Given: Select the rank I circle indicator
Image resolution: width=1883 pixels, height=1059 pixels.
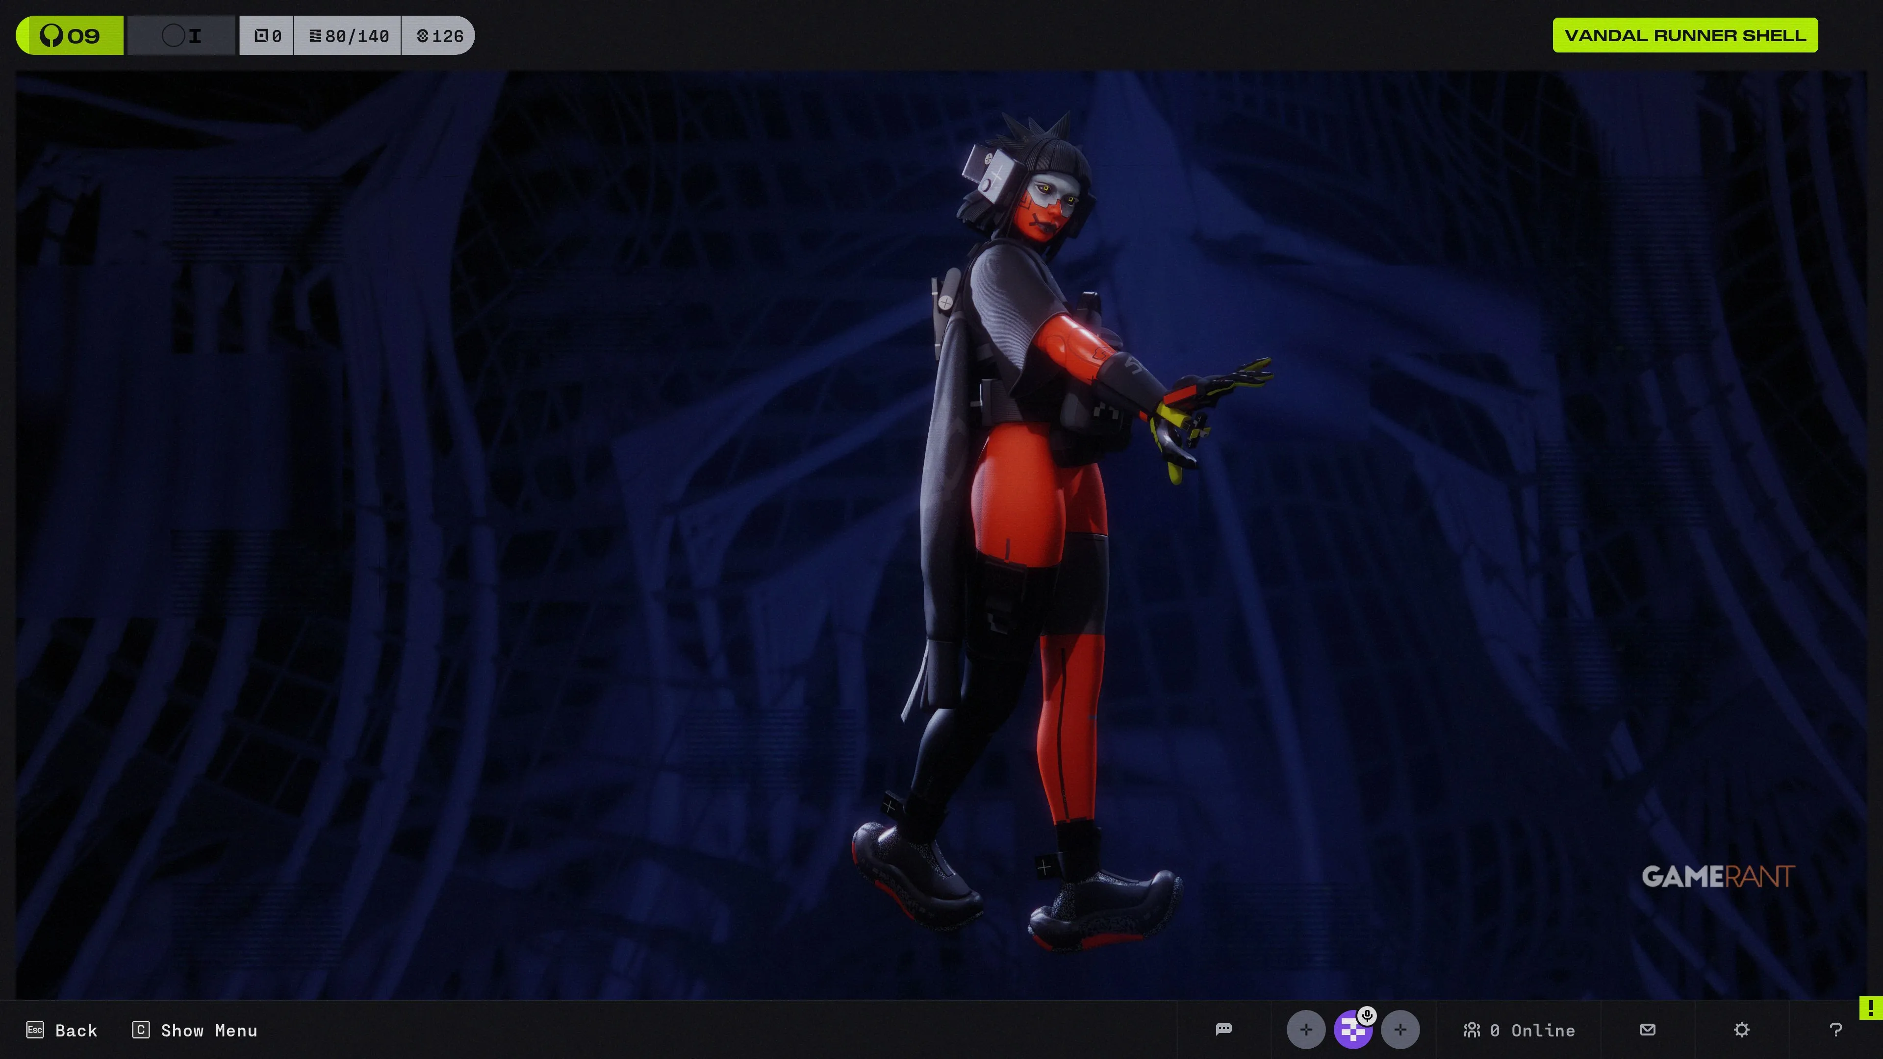Looking at the screenshot, I should [x=181, y=35].
